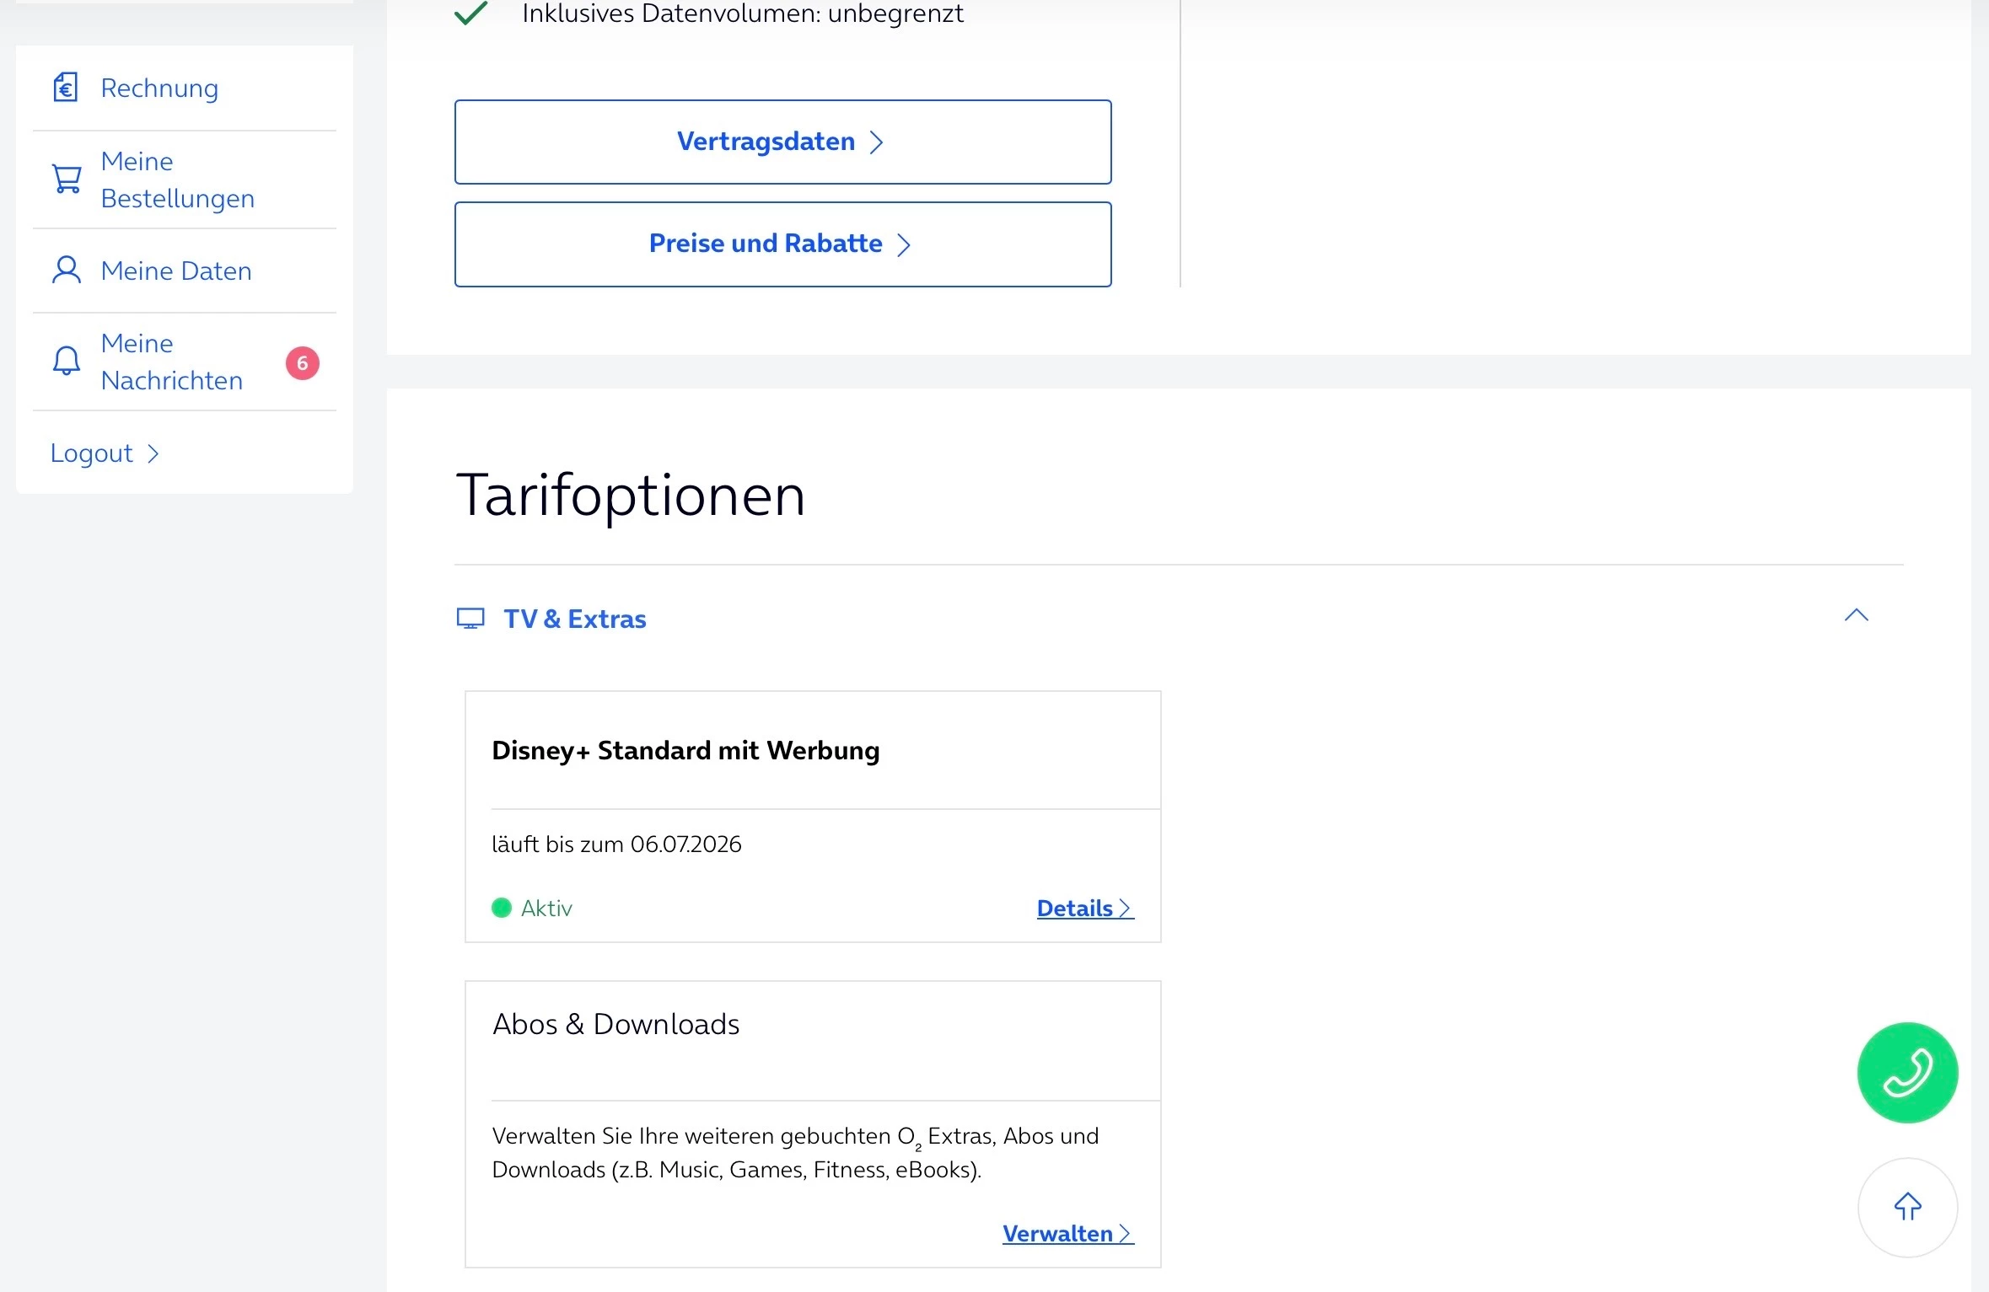Image resolution: width=1989 pixels, height=1292 pixels.
Task: Open Meine Bestellungen menu item
Action: tap(177, 180)
